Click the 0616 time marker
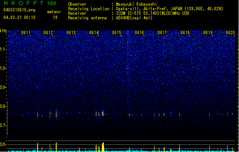This screenshot has height=152, width=239. click(x=139, y=33)
